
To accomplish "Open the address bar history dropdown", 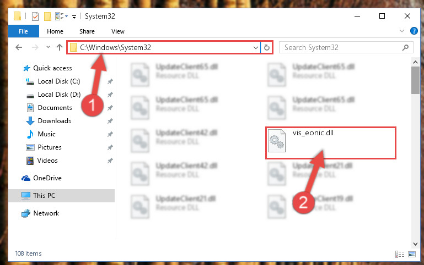I will (255, 48).
